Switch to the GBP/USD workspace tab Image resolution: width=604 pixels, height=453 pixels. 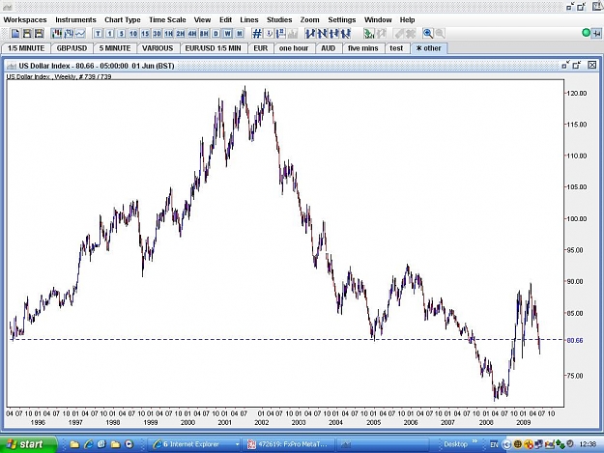tap(72, 48)
